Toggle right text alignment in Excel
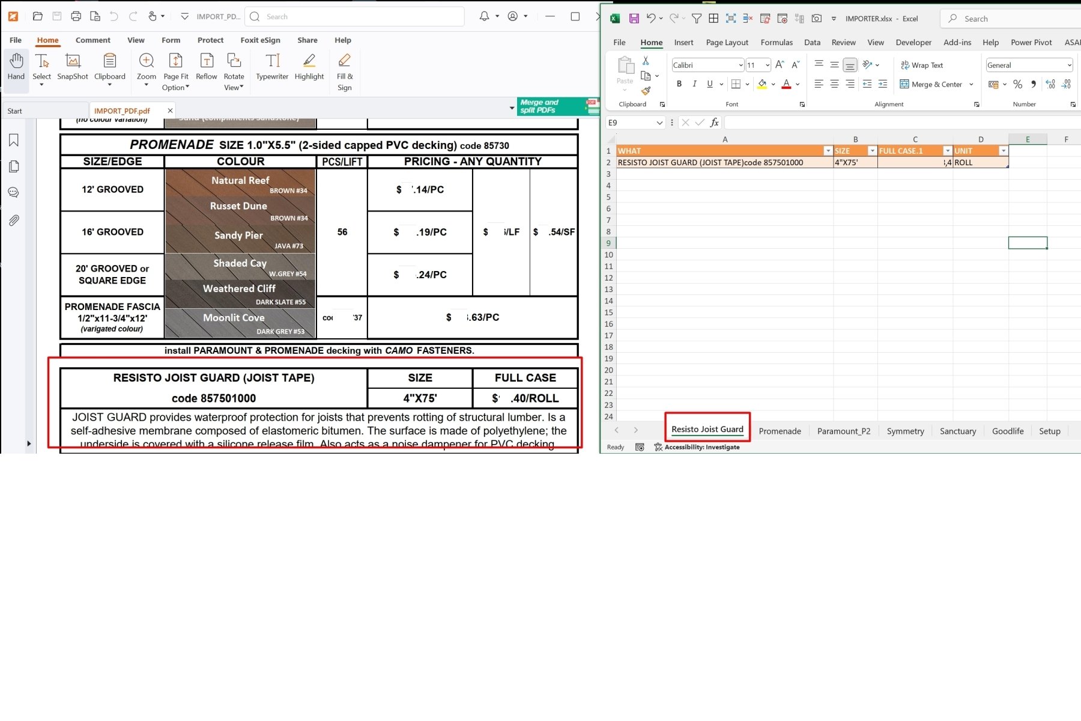1081x721 pixels. click(x=850, y=84)
